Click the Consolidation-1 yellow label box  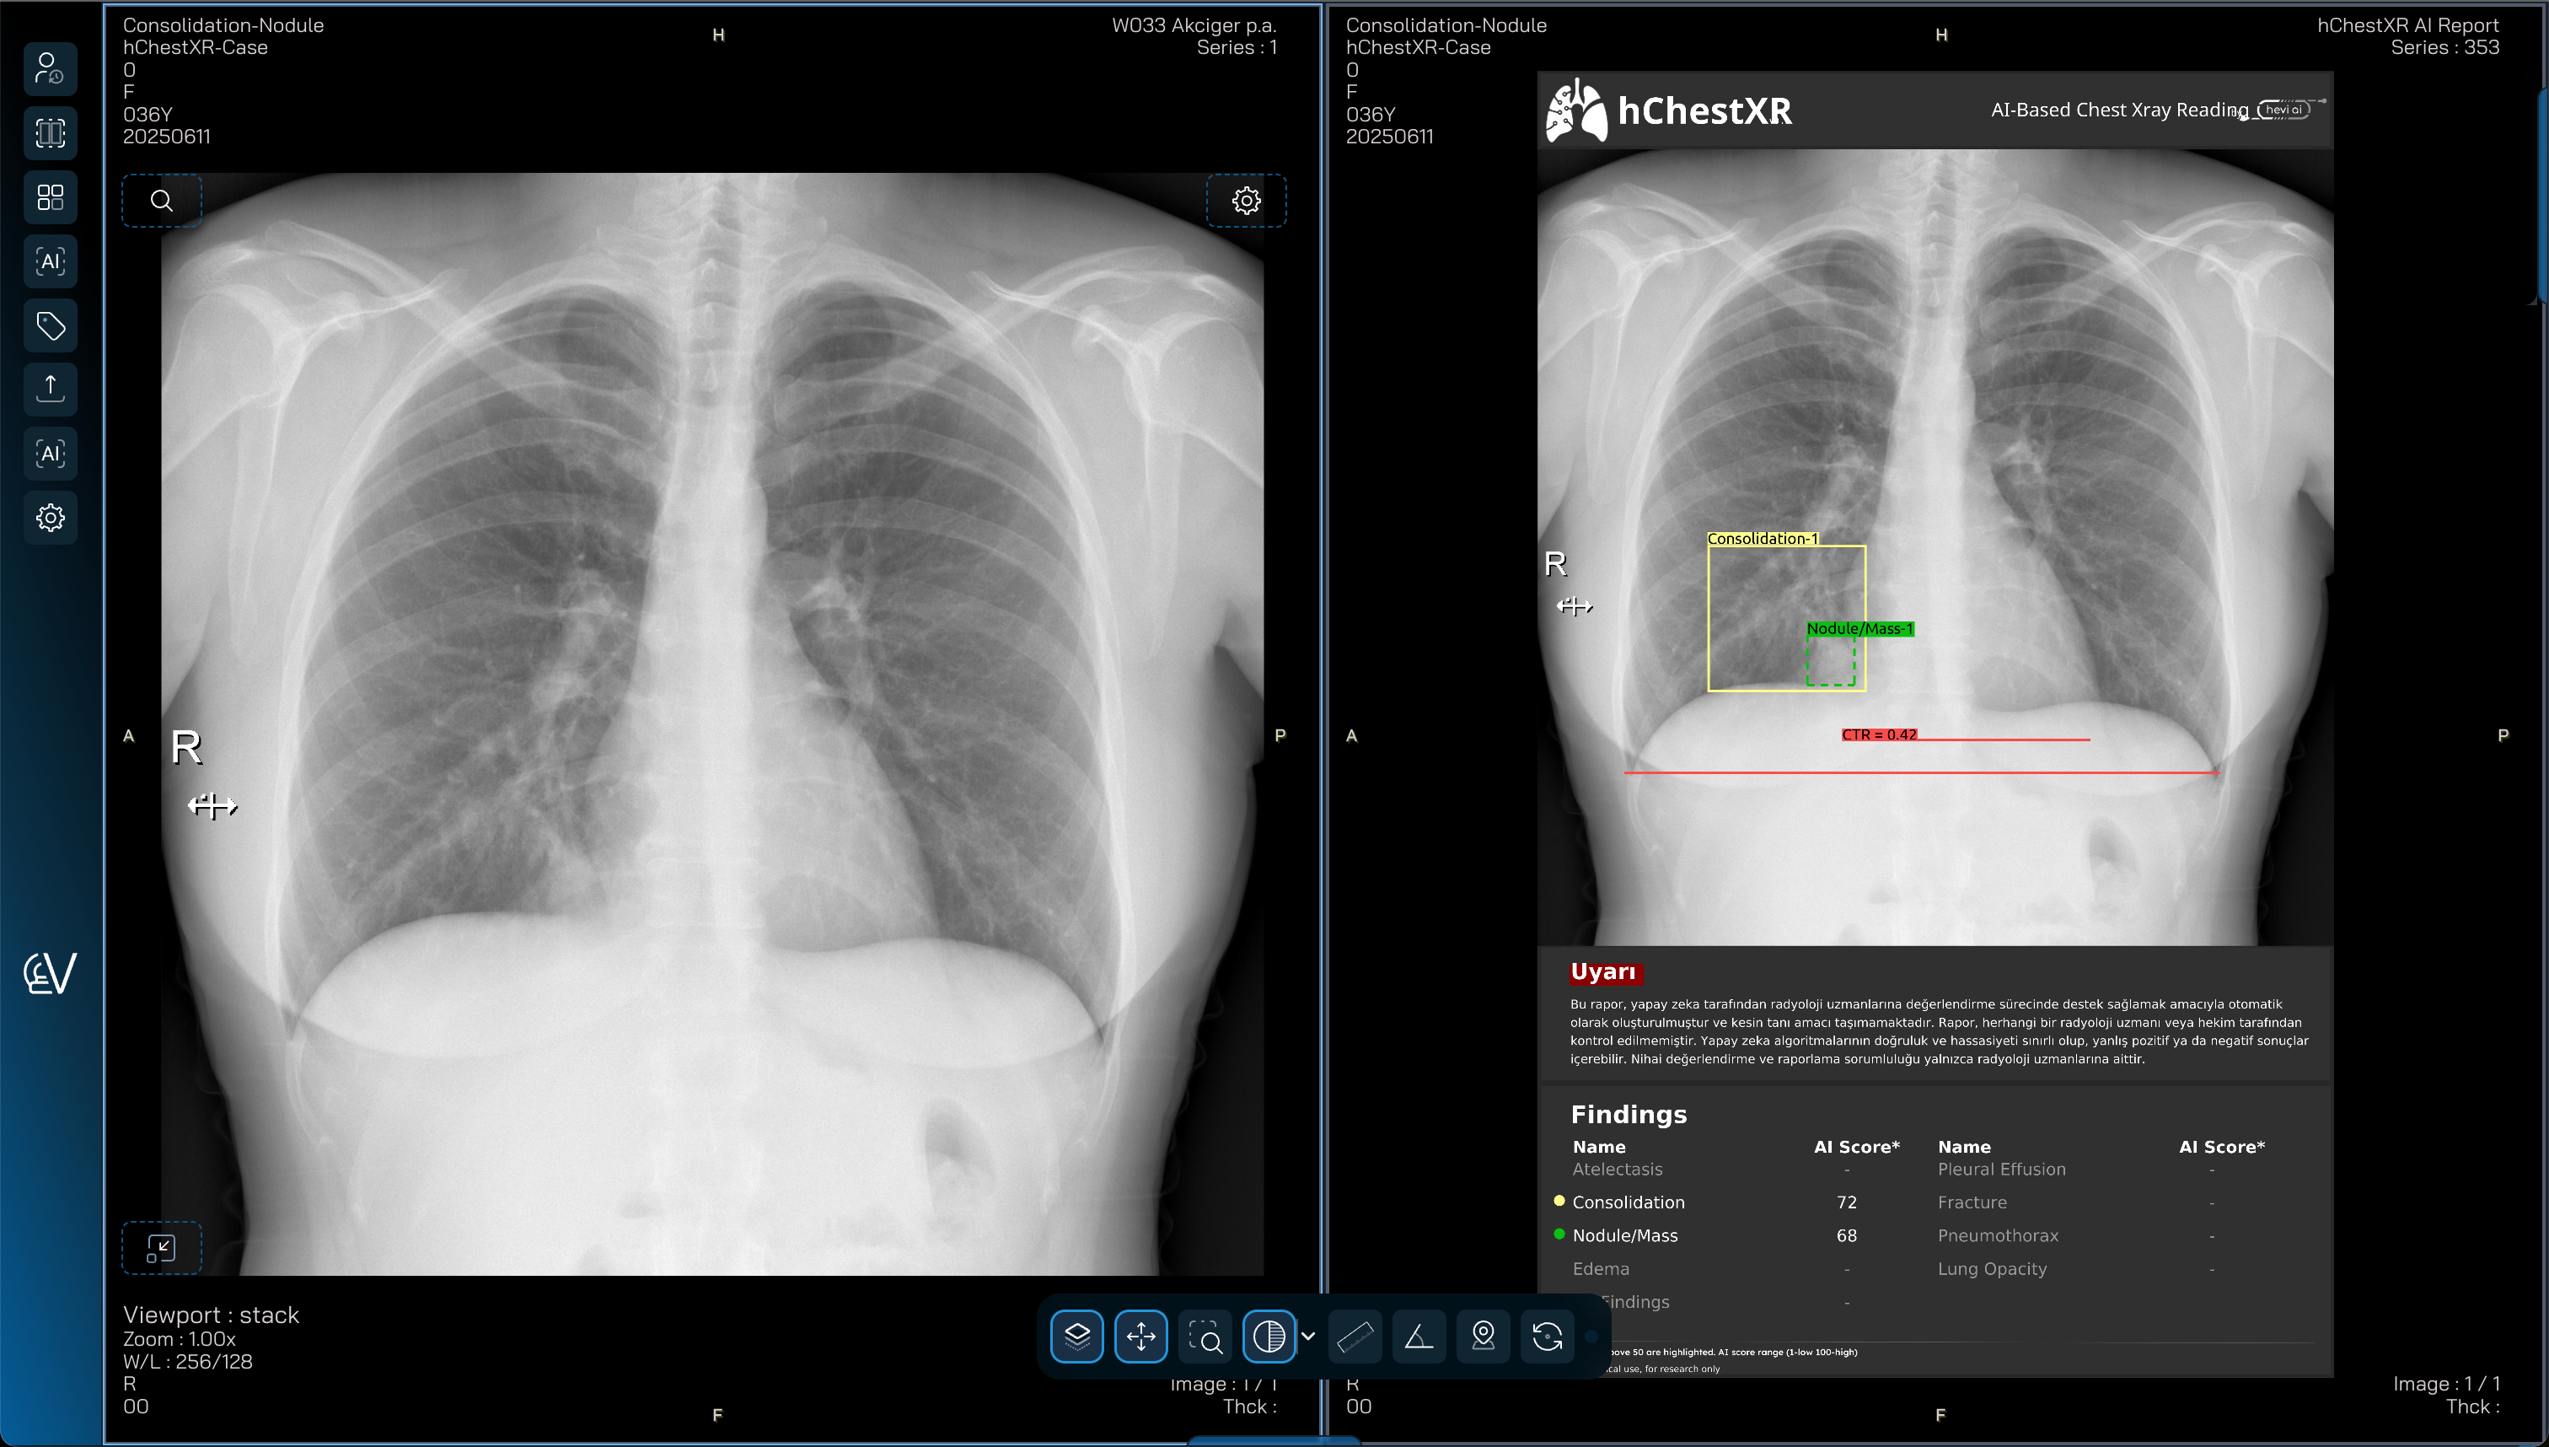(x=1763, y=539)
